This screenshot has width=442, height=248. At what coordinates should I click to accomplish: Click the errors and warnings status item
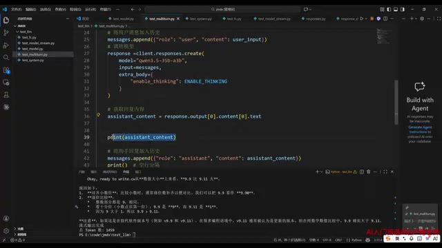(x=17, y=240)
